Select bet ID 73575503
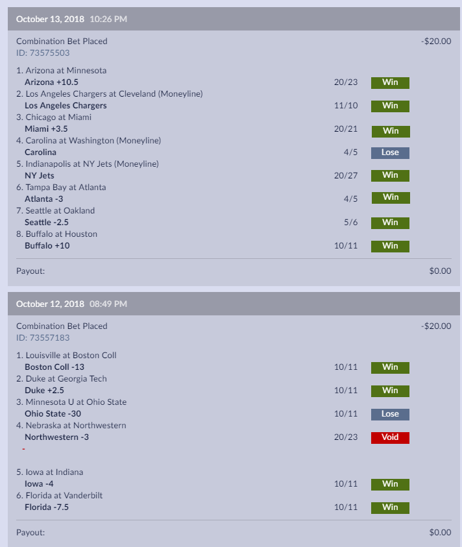This screenshot has height=547, width=462. [x=43, y=53]
